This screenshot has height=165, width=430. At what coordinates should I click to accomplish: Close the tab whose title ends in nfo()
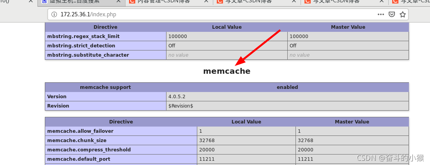click(31, 2)
